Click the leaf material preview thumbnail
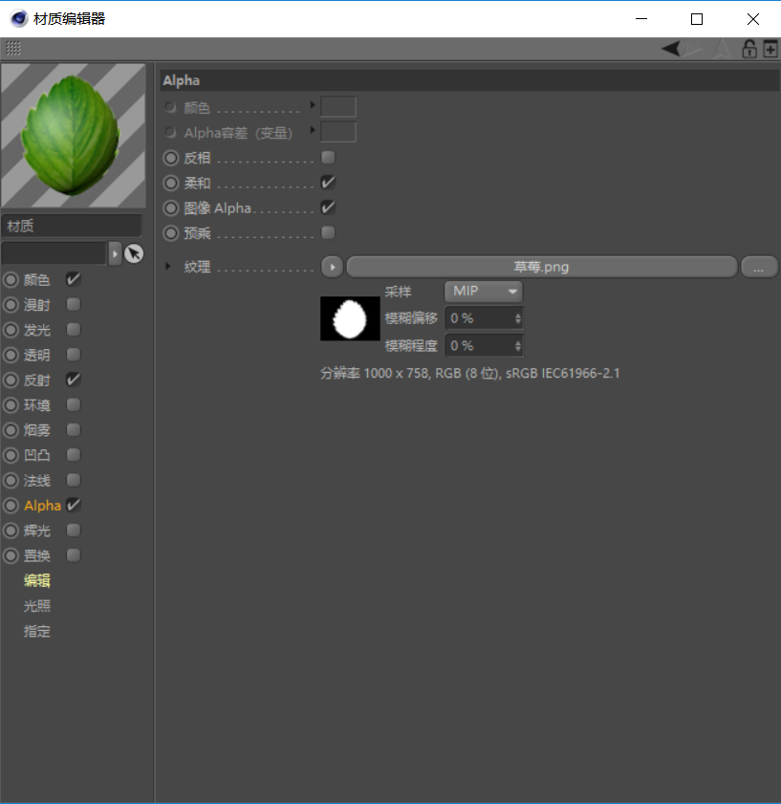 coord(74,134)
